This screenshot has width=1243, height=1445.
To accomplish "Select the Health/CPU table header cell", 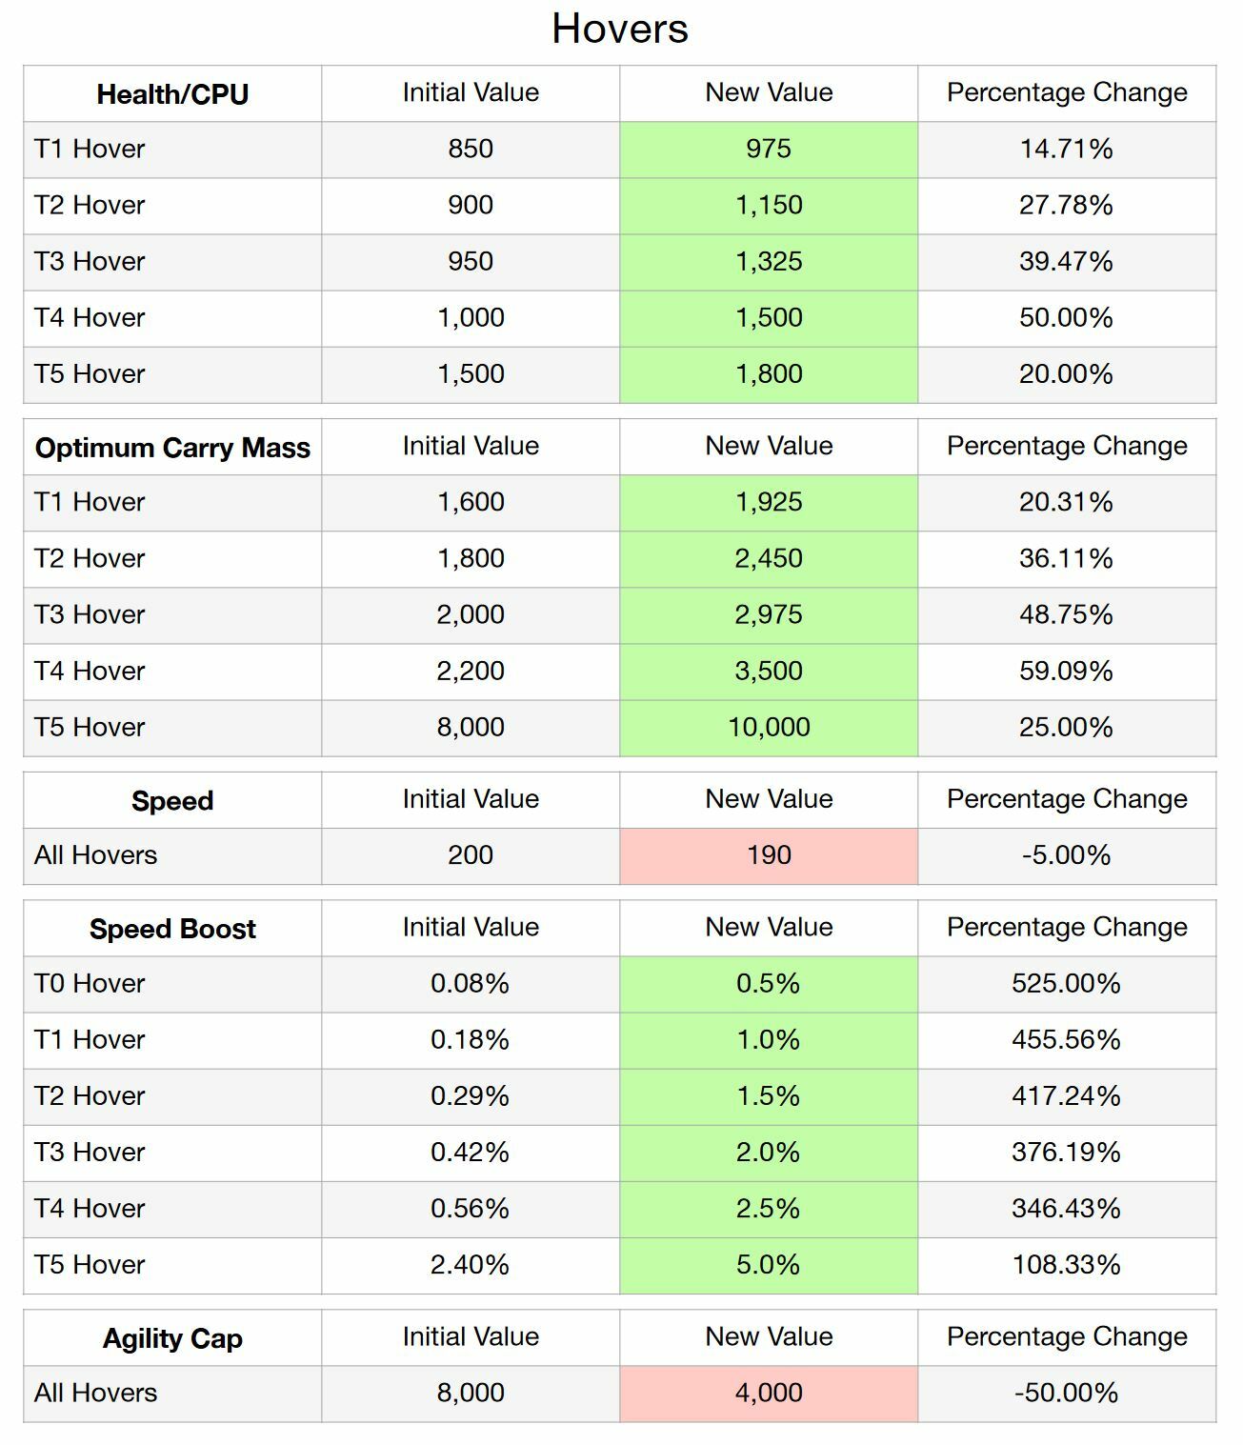I will (x=172, y=94).
